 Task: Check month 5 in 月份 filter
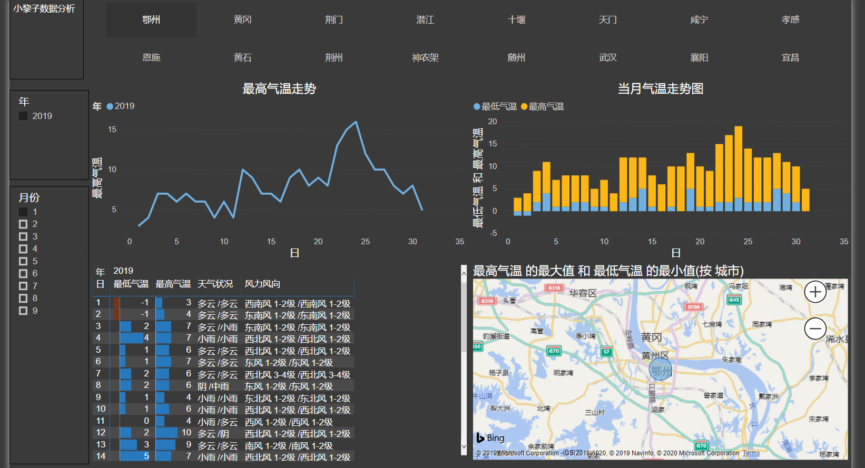23,261
